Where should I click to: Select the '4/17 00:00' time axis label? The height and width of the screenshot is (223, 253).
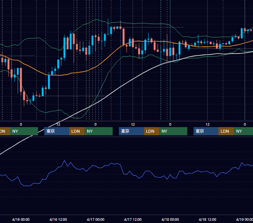click(x=96, y=219)
